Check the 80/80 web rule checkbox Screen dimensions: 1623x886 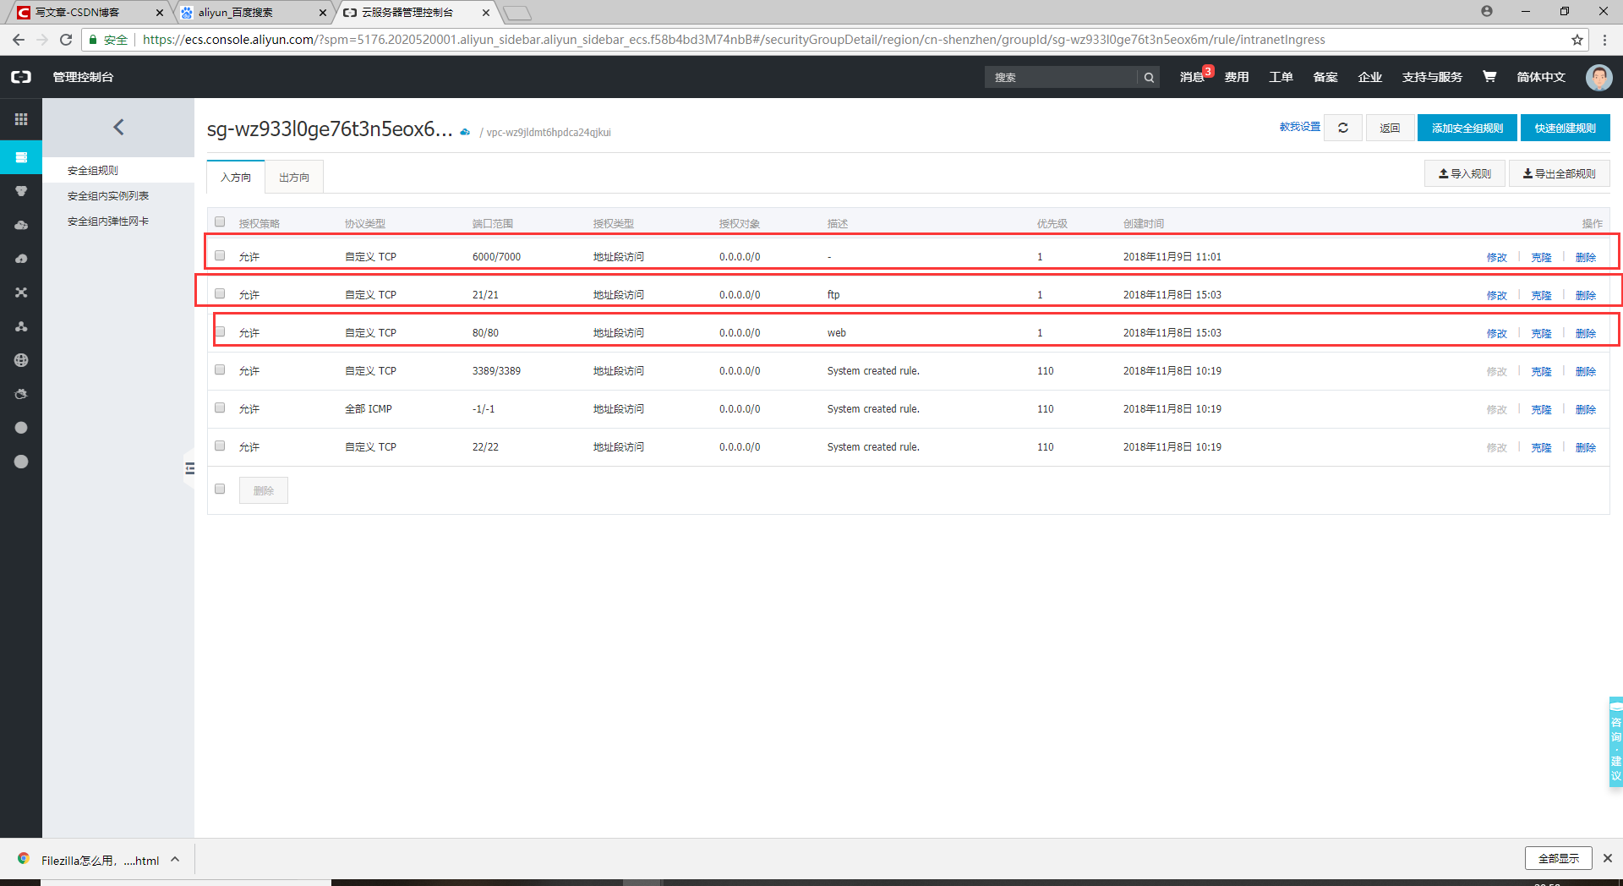pyautogui.click(x=220, y=331)
